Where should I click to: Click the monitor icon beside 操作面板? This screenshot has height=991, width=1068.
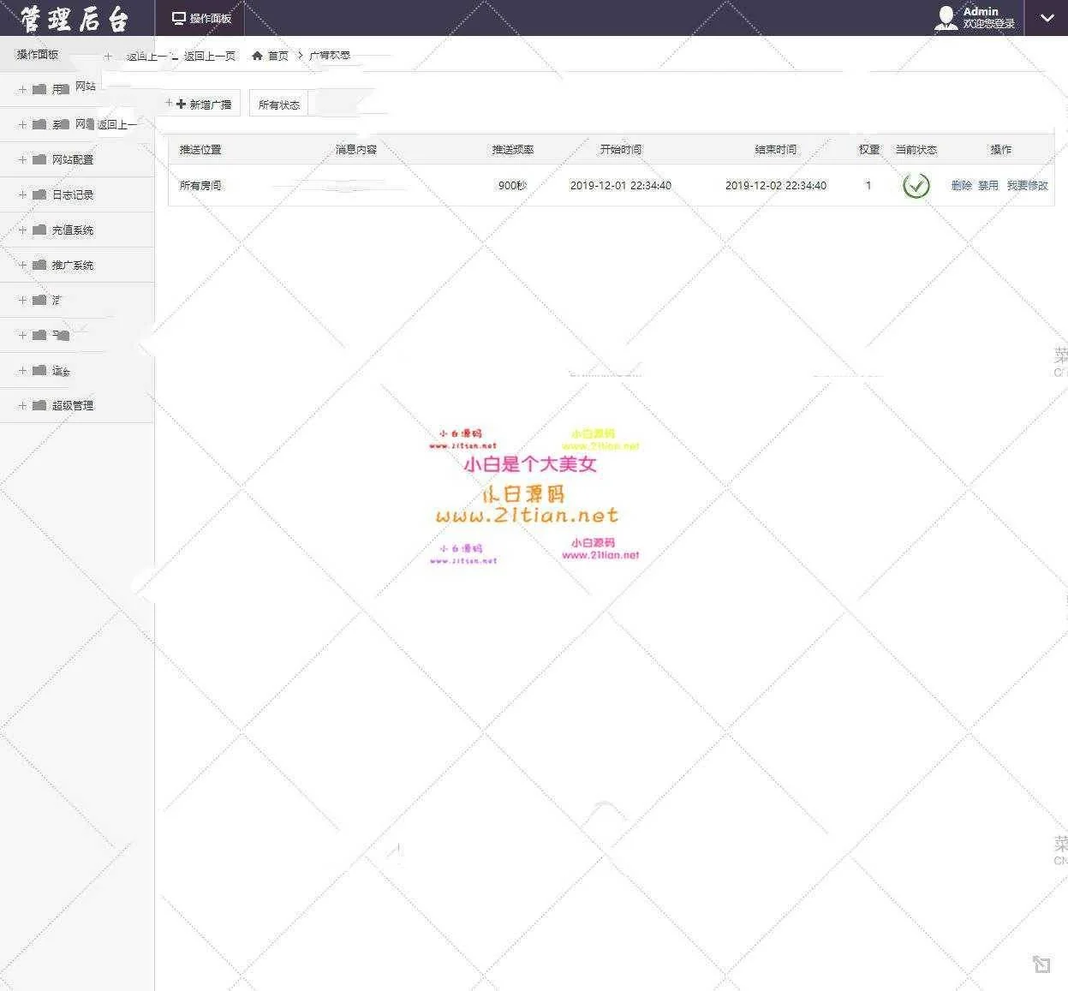pos(178,18)
